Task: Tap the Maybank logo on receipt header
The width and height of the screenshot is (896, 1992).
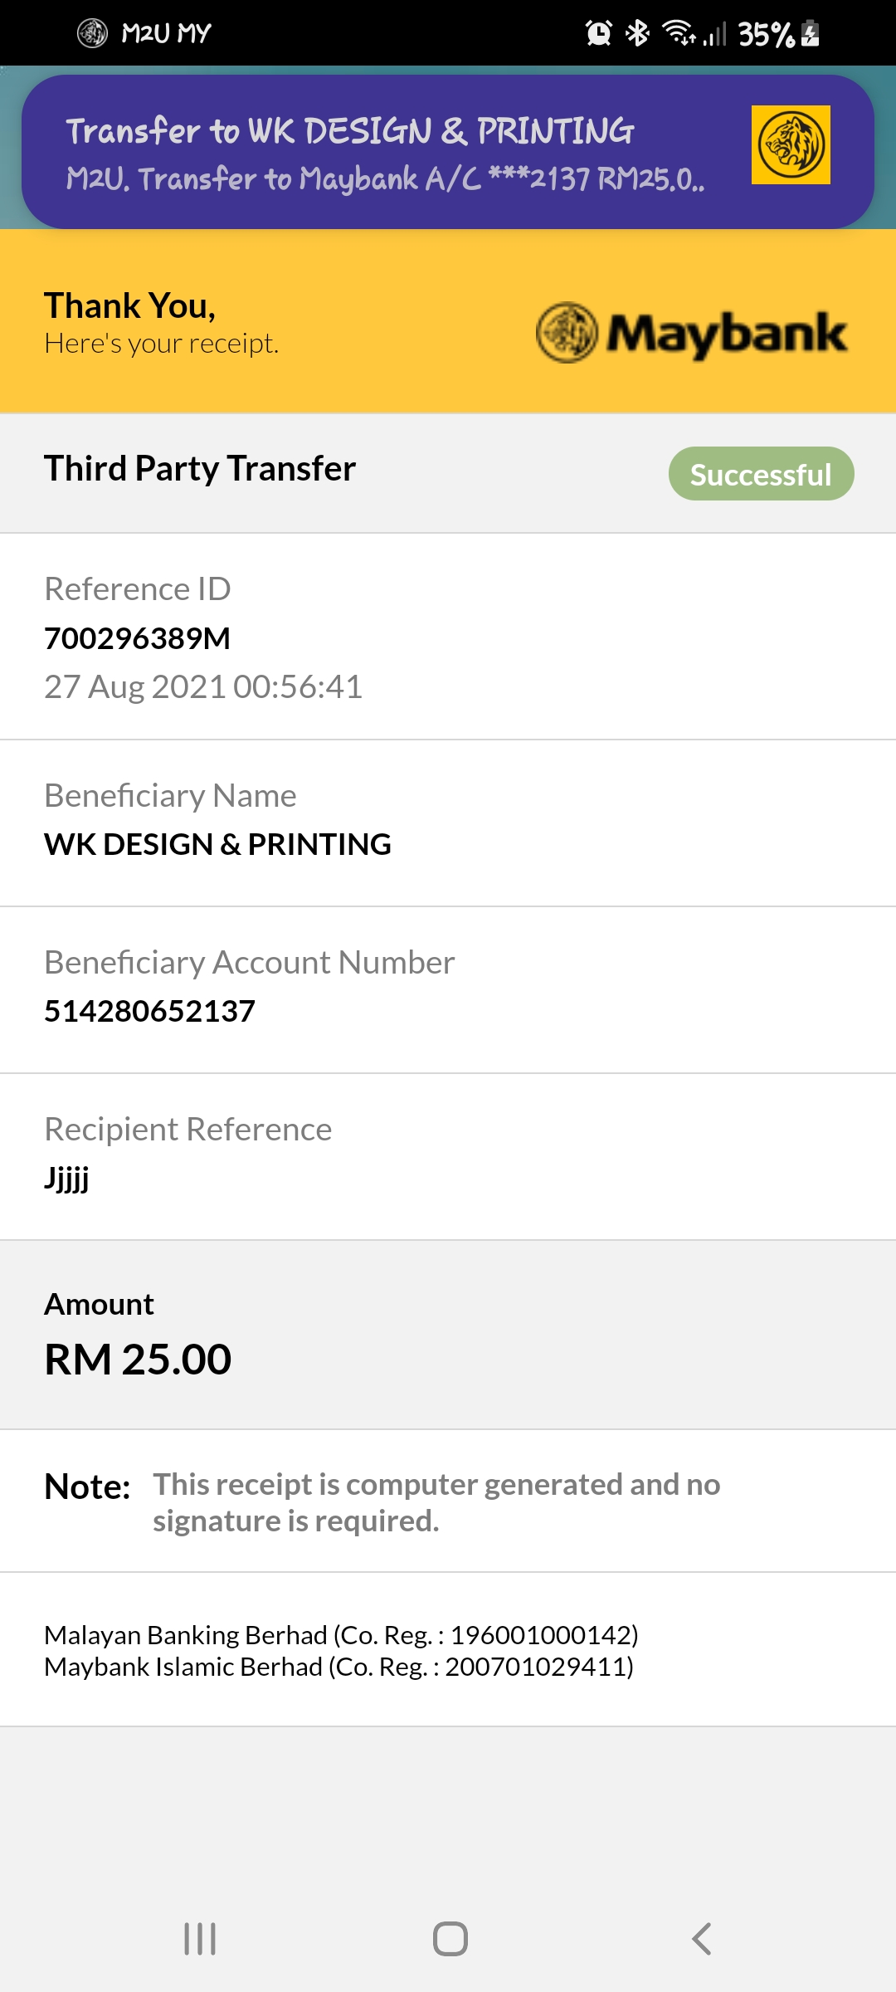Action: (691, 332)
